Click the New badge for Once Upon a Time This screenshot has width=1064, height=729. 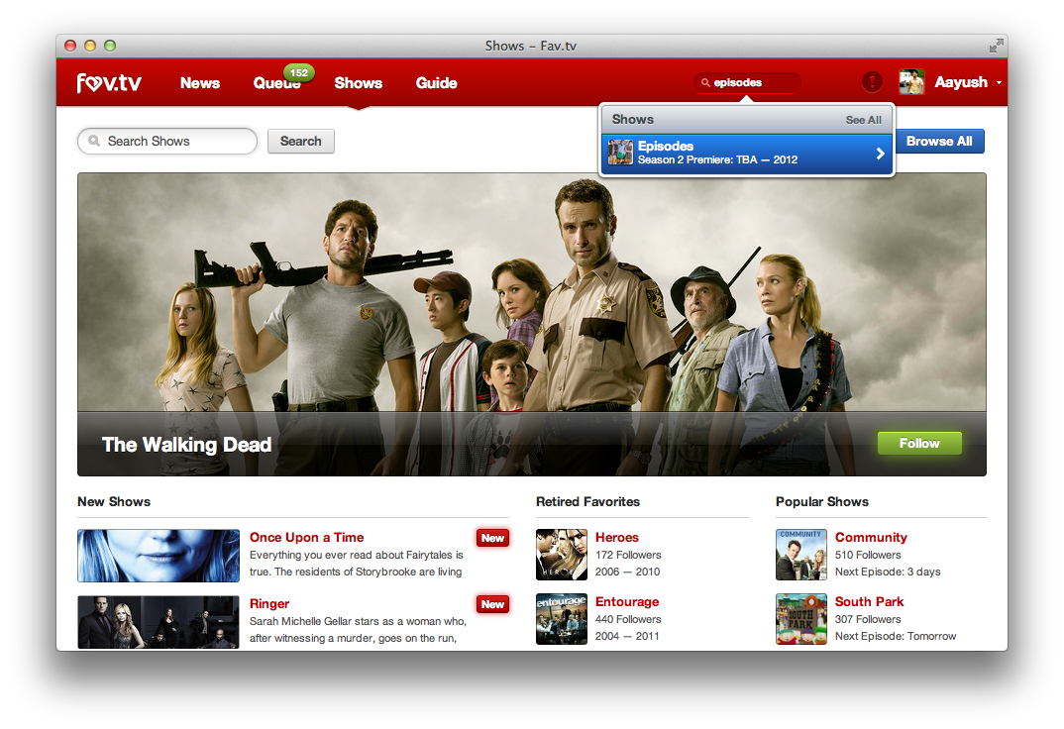[492, 538]
